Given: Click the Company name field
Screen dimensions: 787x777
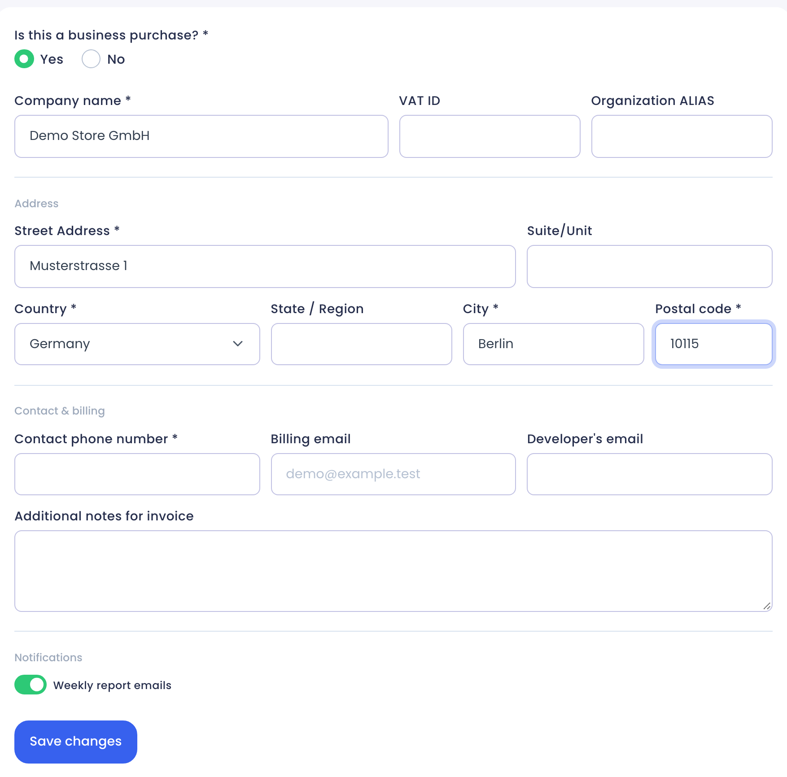Looking at the screenshot, I should tap(201, 136).
